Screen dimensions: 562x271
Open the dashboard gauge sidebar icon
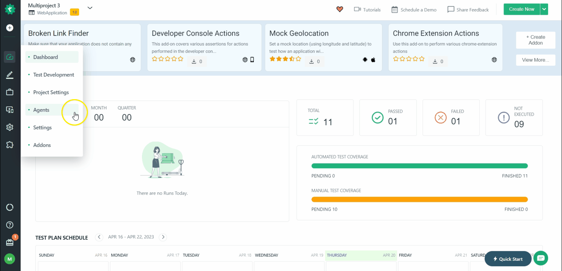(10, 57)
